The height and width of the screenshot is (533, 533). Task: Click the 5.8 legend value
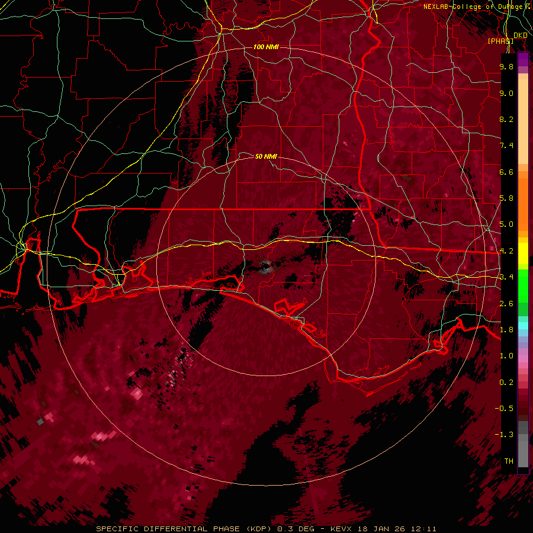click(x=506, y=198)
